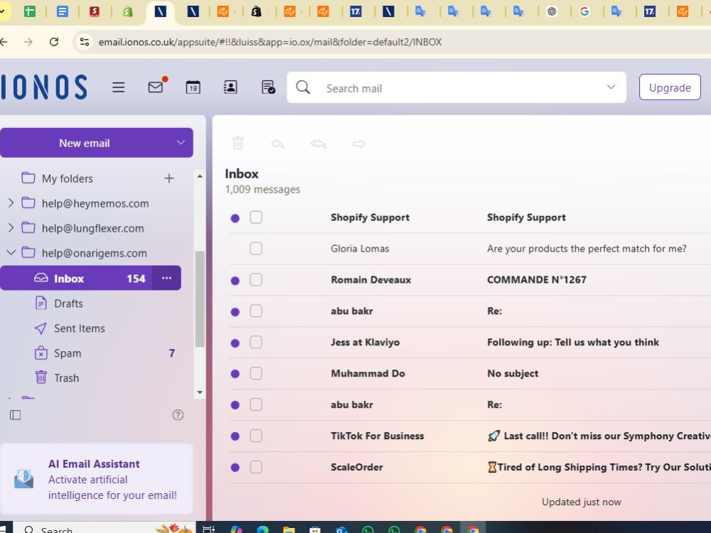This screenshot has width=711, height=533.
Task: Click the IONOS logo
Action: [44, 87]
